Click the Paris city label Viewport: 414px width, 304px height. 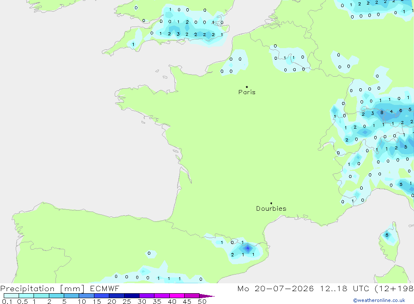[247, 92]
